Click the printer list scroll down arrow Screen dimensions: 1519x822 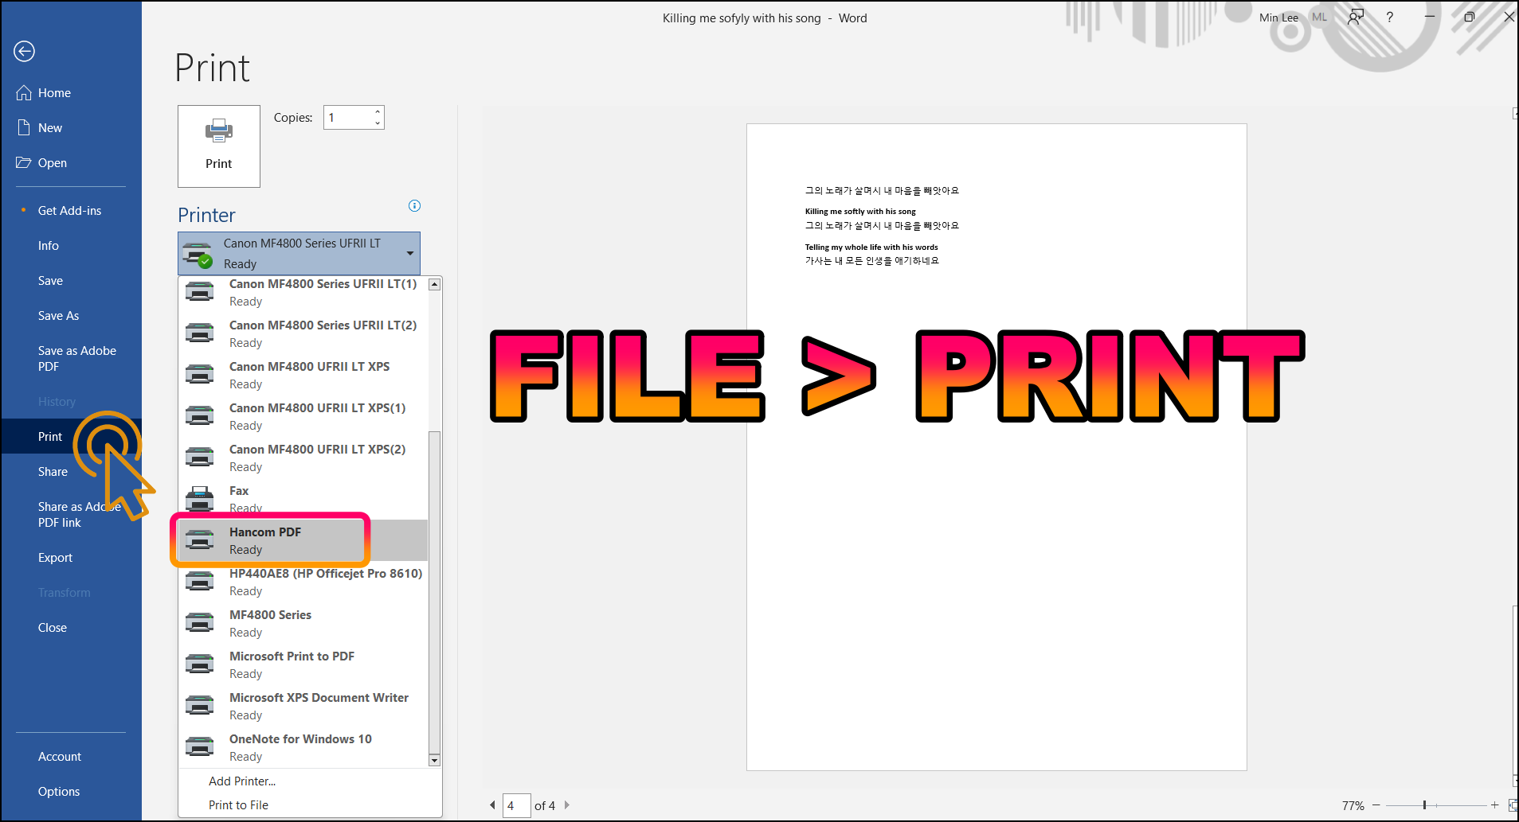pyautogui.click(x=434, y=760)
